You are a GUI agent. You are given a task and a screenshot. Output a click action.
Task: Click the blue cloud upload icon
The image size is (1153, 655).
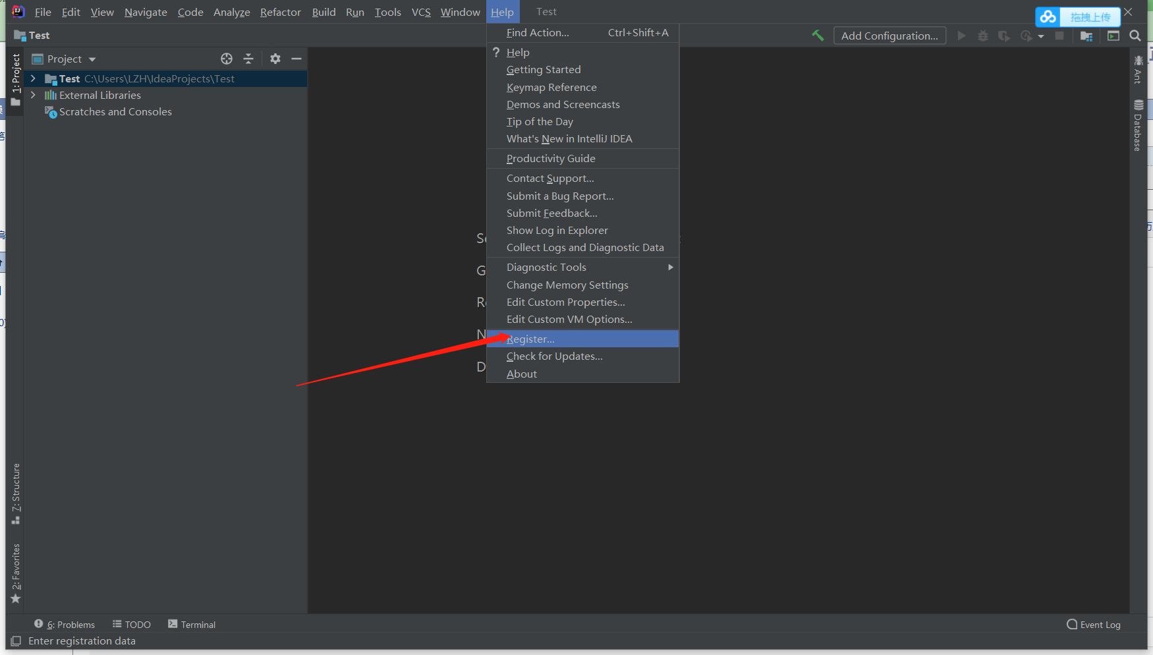(x=1048, y=16)
